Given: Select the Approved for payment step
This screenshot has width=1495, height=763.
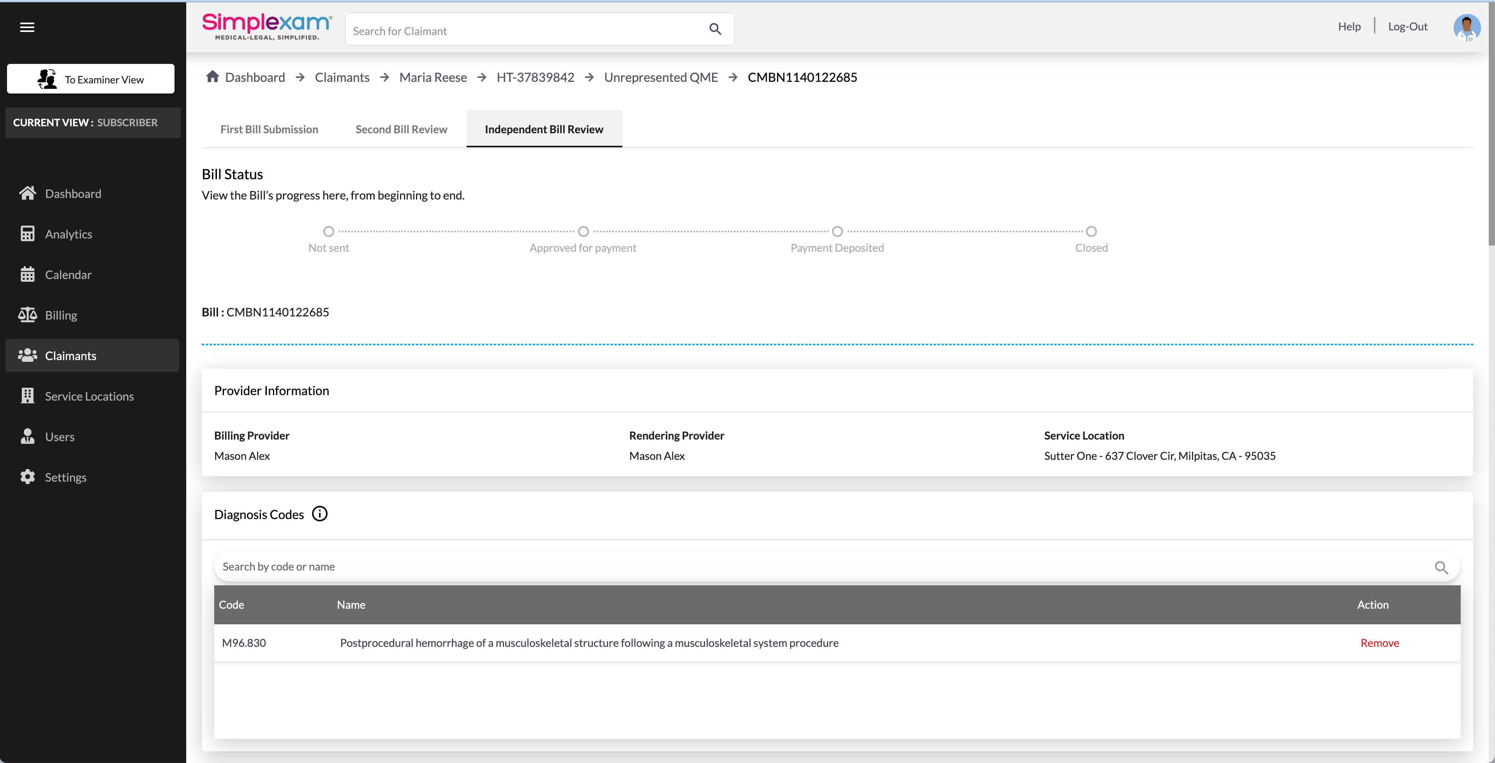Looking at the screenshot, I should pos(583,232).
